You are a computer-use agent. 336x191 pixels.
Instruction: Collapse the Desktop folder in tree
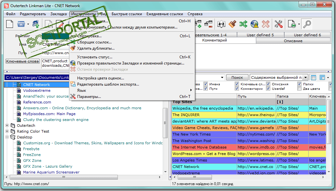(7, 137)
